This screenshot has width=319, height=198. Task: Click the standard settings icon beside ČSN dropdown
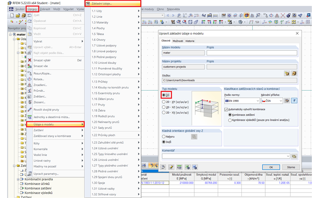coord(287,101)
